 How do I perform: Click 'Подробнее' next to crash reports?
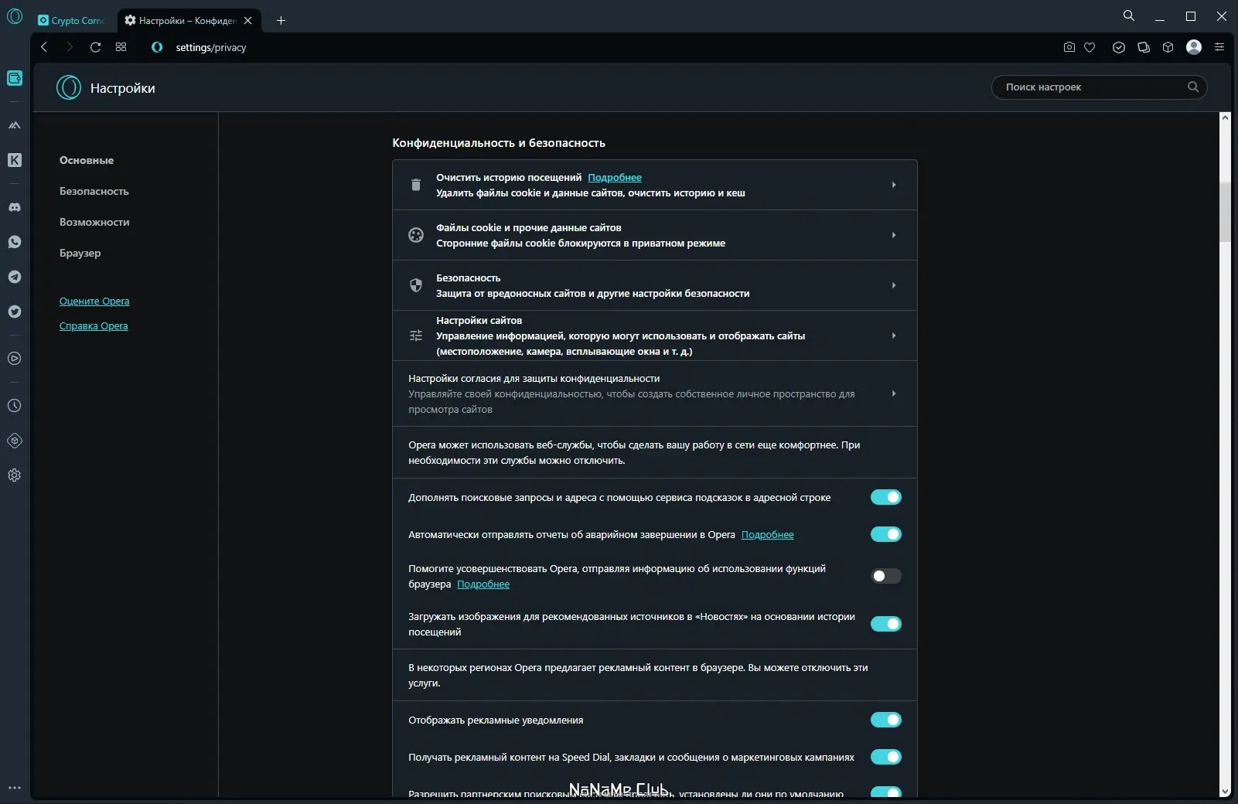768,534
